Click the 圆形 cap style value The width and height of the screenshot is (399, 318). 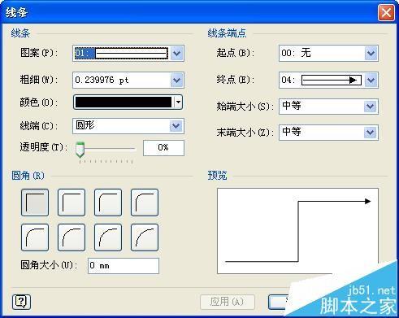point(85,125)
